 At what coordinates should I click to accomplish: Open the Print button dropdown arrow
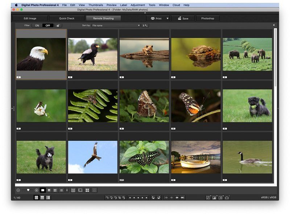click(167, 18)
